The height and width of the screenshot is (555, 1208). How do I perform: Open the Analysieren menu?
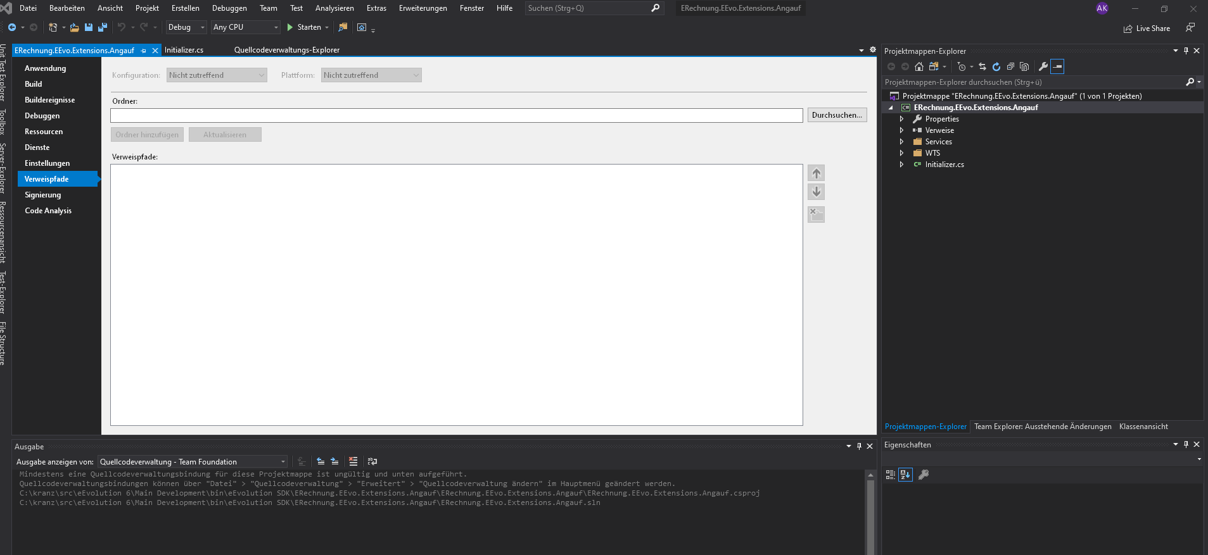click(x=334, y=8)
